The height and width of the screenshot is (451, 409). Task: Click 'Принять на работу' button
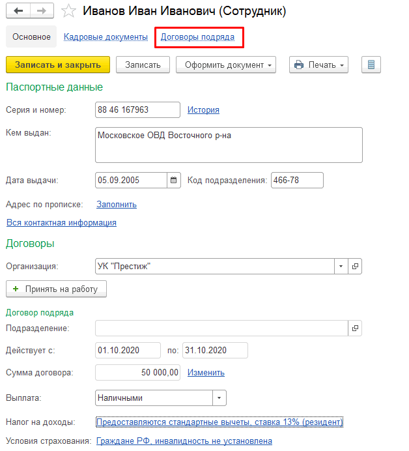(x=56, y=288)
